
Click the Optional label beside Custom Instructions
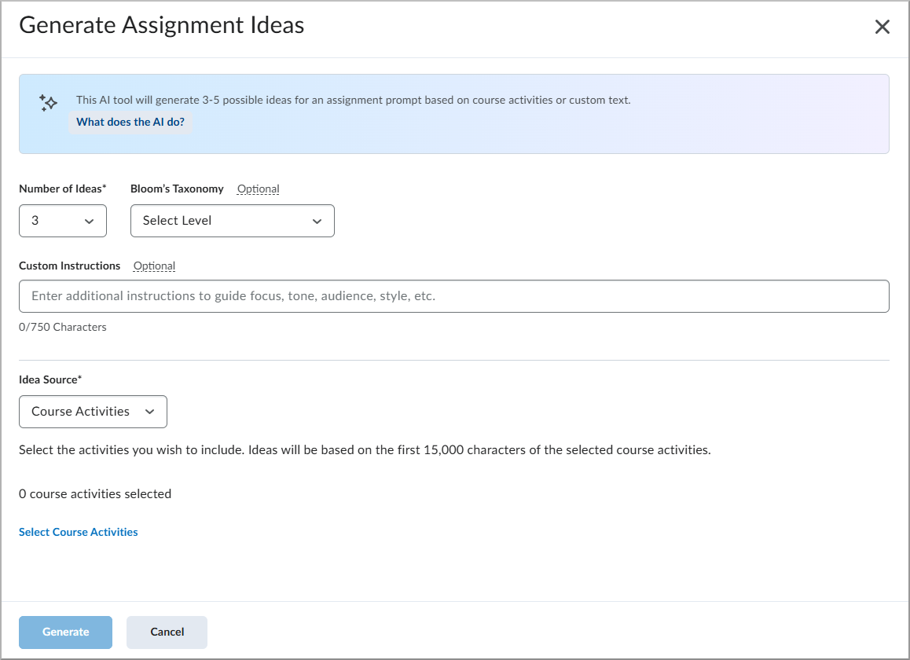click(154, 266)
